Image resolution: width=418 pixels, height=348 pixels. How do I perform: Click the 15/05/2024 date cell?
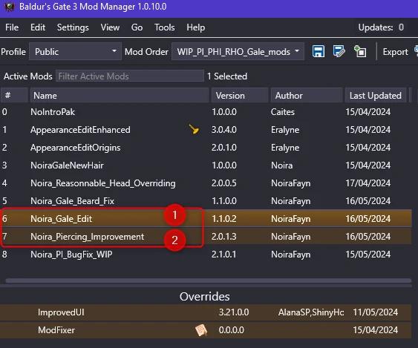point(368,255)
